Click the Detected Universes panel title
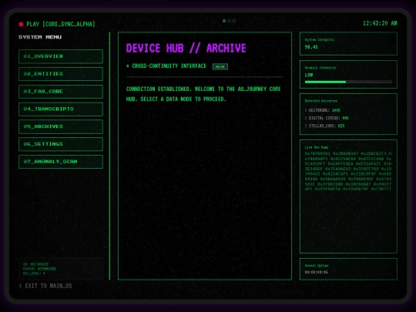 pyautogui.click(x=321, y=101)
